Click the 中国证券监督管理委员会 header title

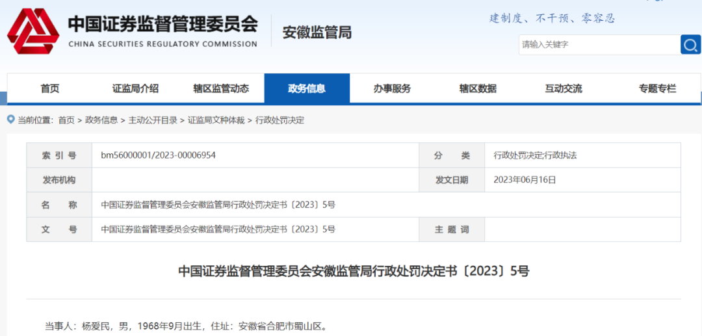[163, 25]
